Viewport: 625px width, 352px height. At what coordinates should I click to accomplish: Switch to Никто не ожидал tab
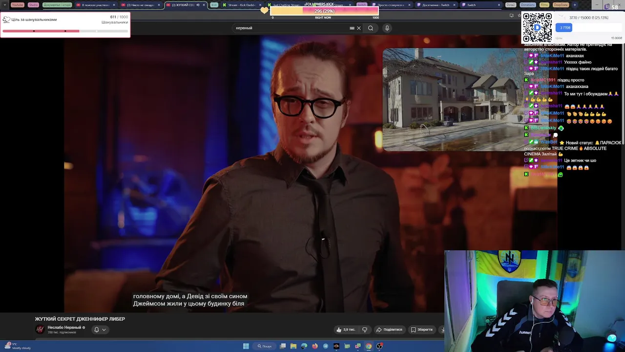140,5
